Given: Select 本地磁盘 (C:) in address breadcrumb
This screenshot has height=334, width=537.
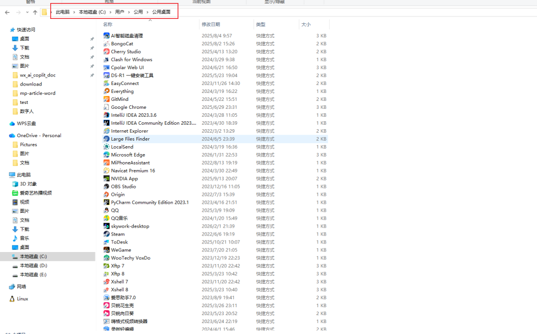Looking at the screenshot, I should (92, 12).
